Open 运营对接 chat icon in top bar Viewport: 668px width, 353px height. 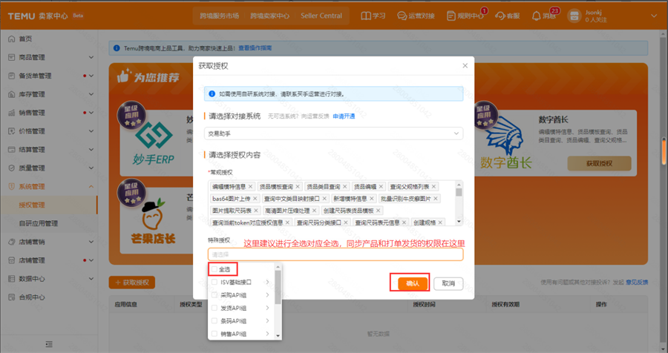[402, 16]
